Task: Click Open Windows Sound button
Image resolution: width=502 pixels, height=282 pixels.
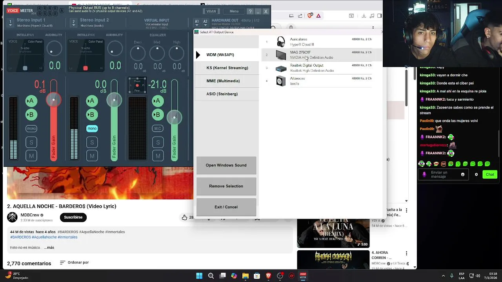Action: 226,165
